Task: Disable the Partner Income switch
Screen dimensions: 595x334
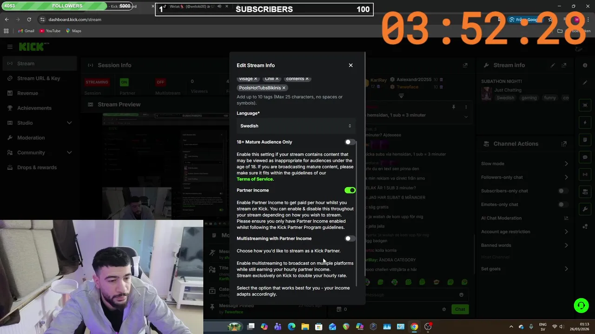Action: click(350, 190)
